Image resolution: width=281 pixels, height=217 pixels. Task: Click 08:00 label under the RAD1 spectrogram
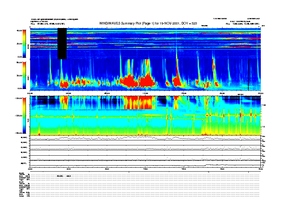tap(107, 93)
